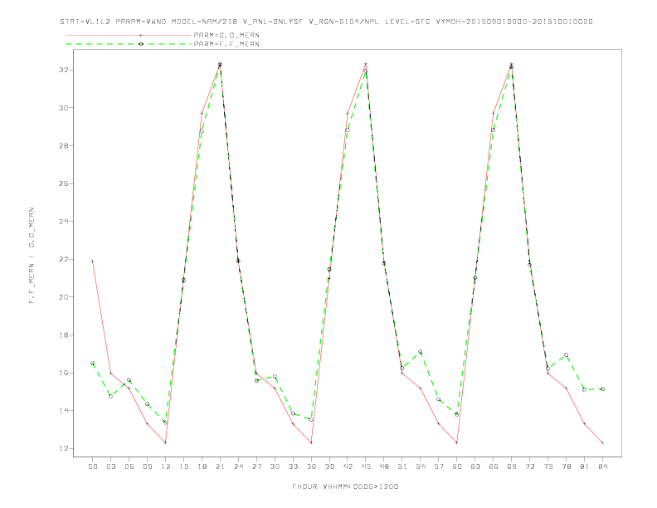Click green forecast circle at hour 54

[x=421, y=352]
